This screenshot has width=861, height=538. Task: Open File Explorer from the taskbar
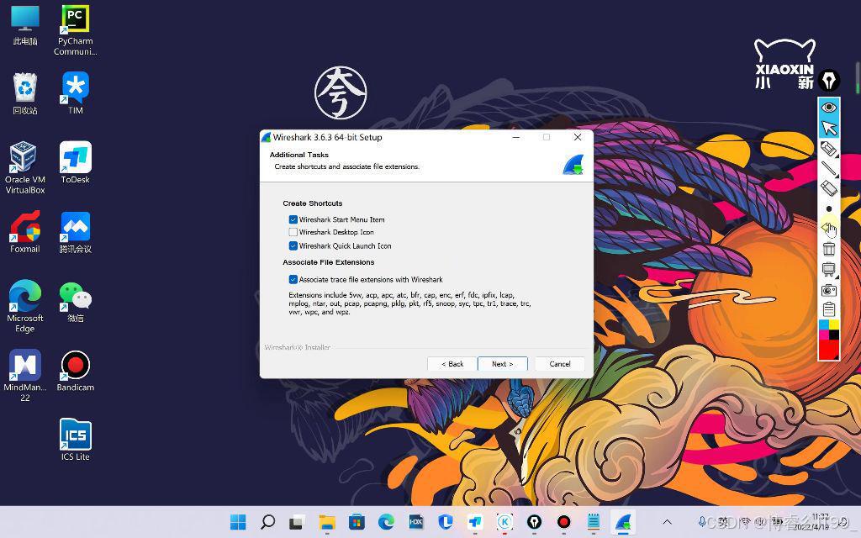327,522
